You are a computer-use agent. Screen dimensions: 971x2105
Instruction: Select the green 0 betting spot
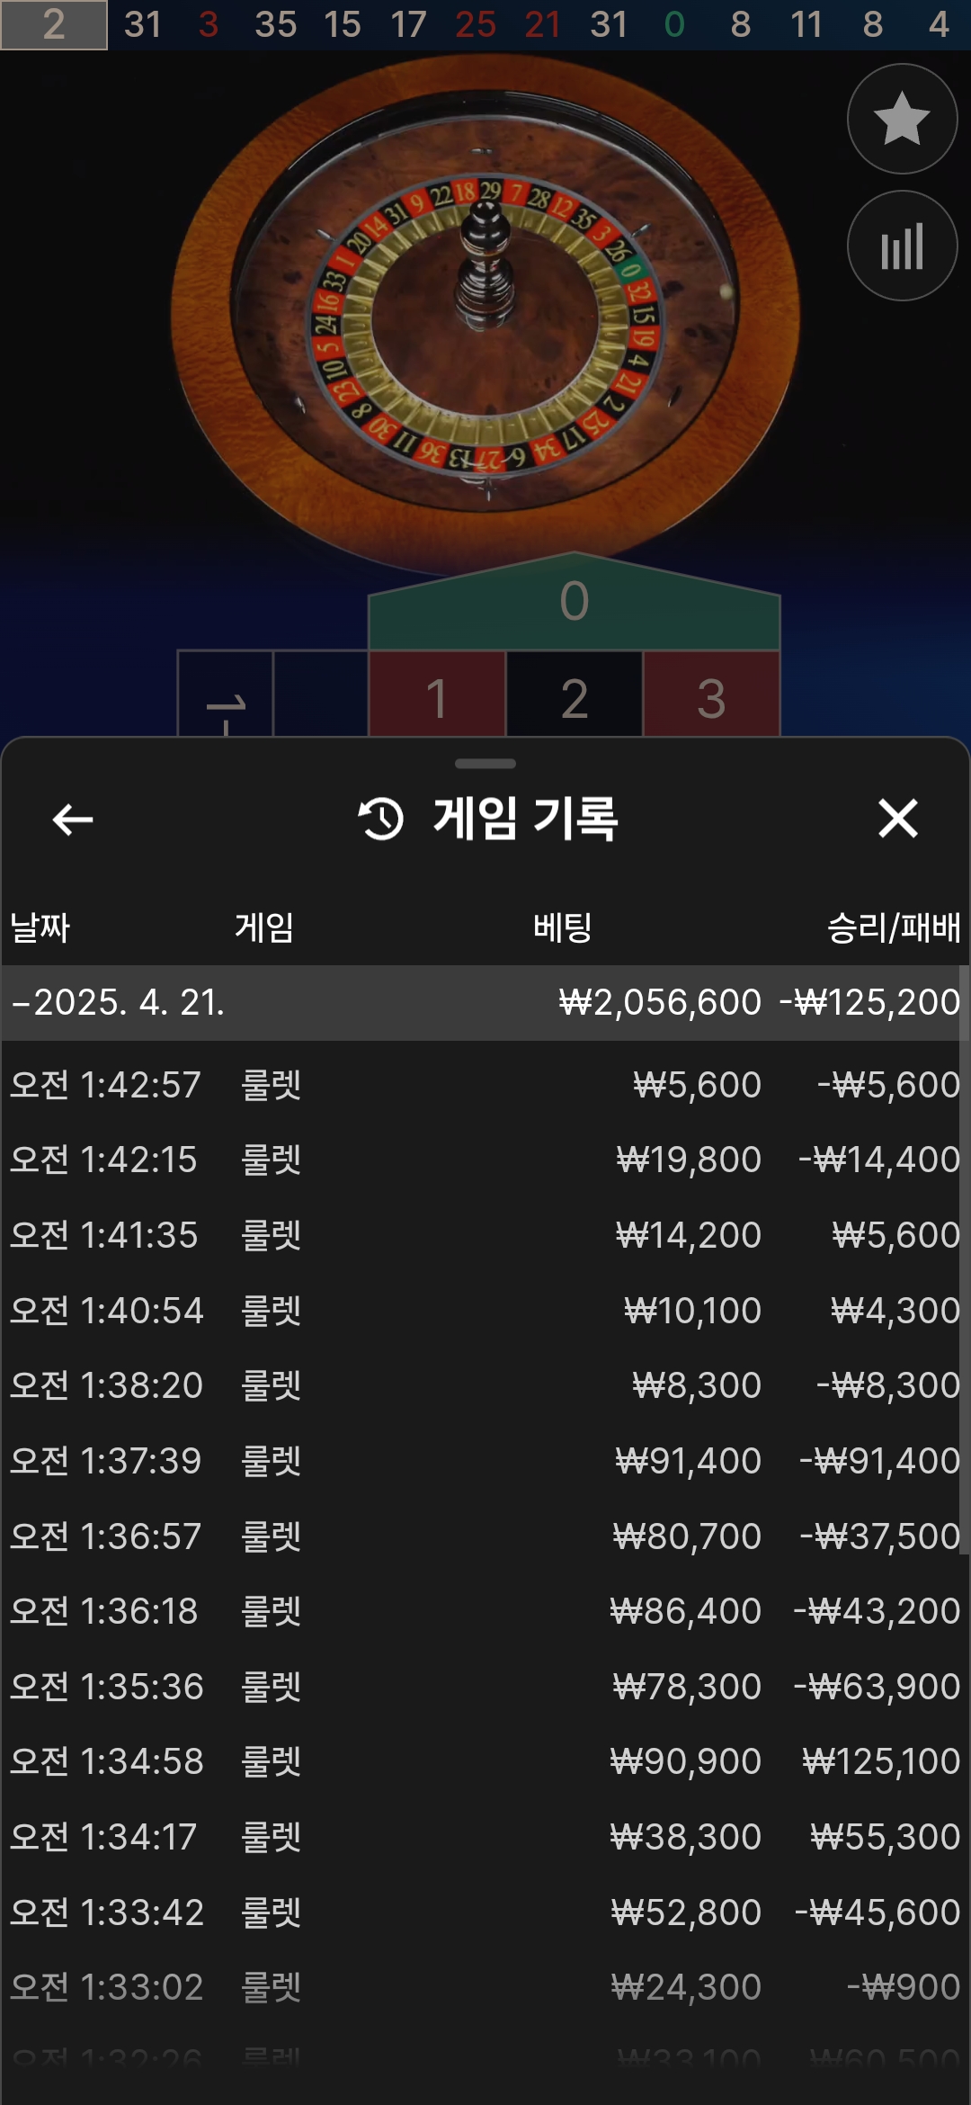(x=575, y=601)
